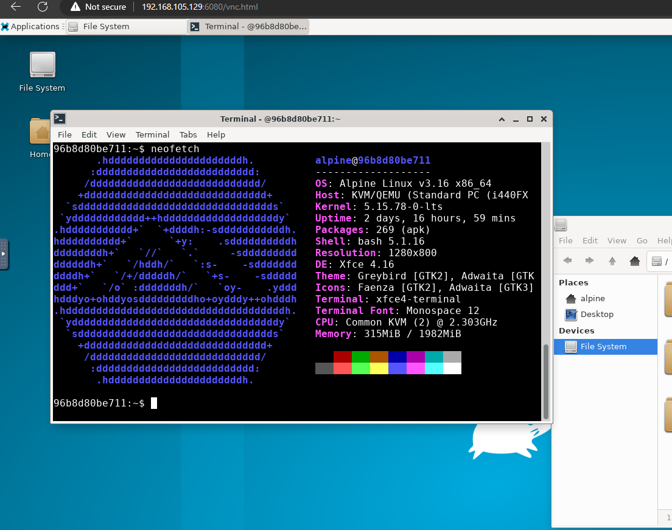Select alpine in the Places sidebar
The image size is (672, 530).
(592, 298)
